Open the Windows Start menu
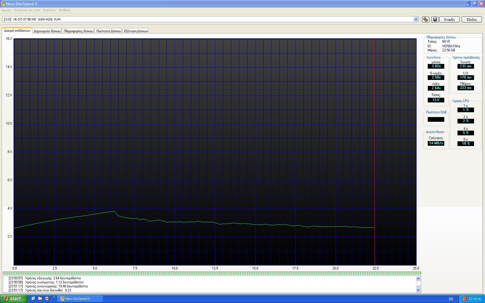485x303 pixels. tap(13, 299)
